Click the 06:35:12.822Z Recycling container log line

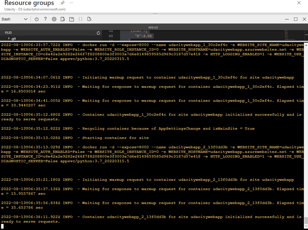coord(128,129)
